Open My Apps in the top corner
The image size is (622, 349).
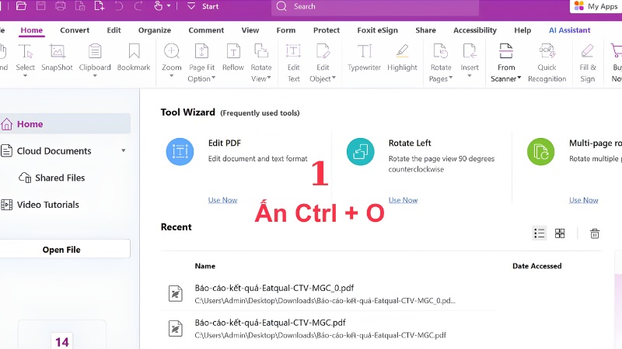point(596,6)
